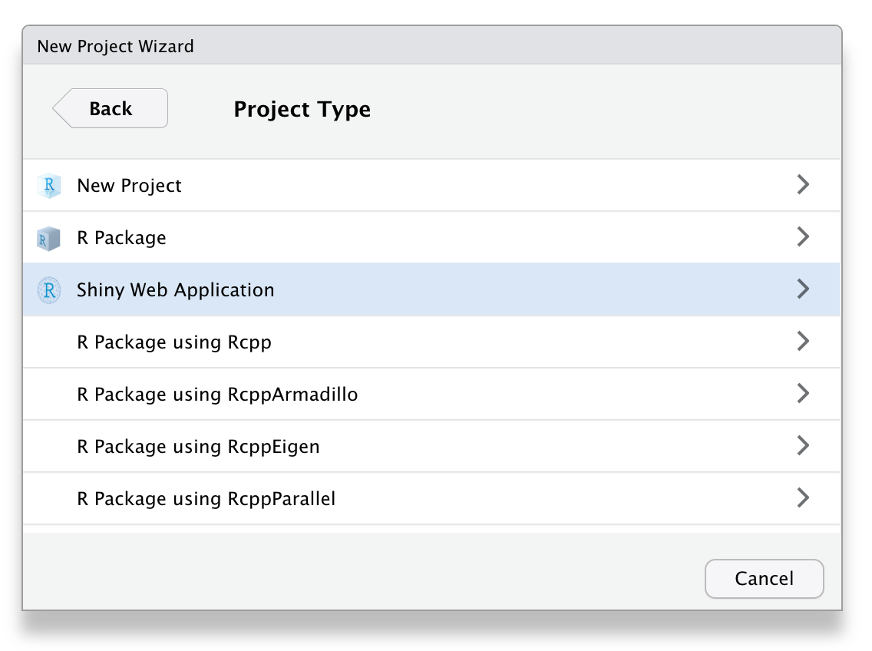Choose R Package using Rcpp option
The image size is (872, 651).
point(174,342)
